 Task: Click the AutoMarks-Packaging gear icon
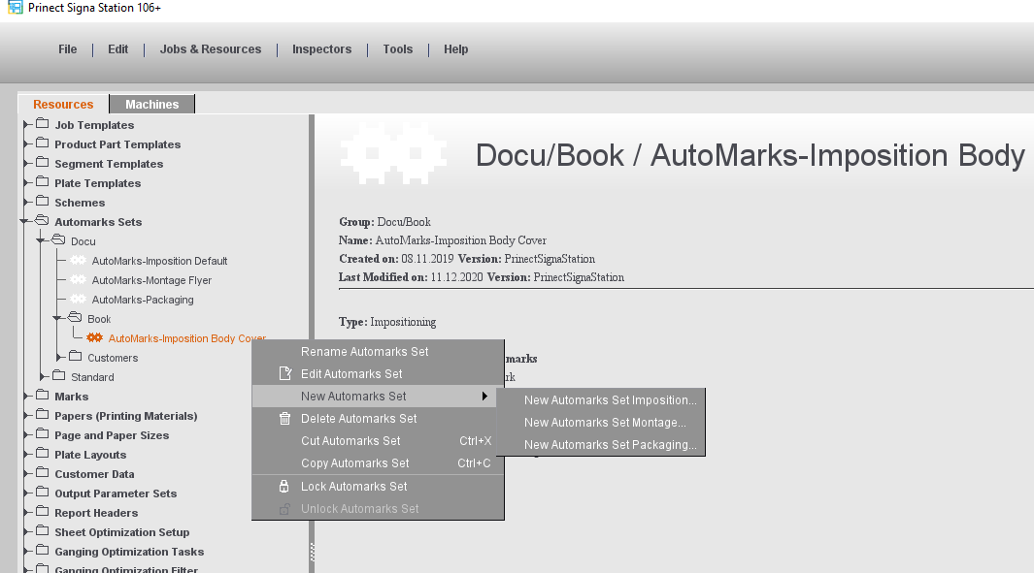[78, 300]
